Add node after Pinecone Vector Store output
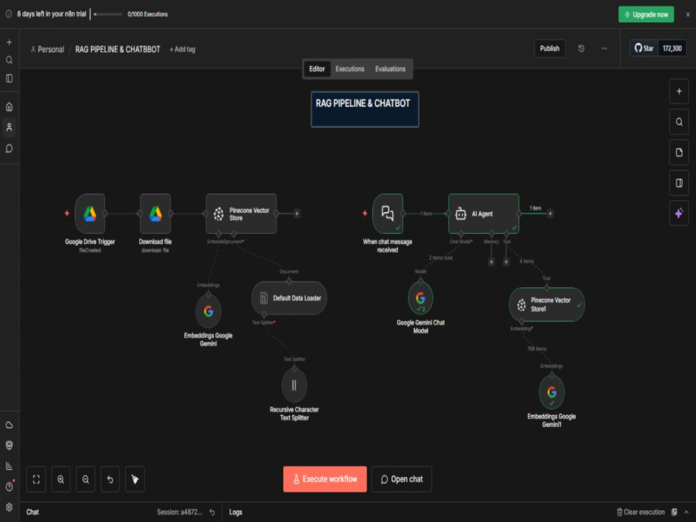Image resolution: width=696 pixels, height=522 pixels. (297, 214)
